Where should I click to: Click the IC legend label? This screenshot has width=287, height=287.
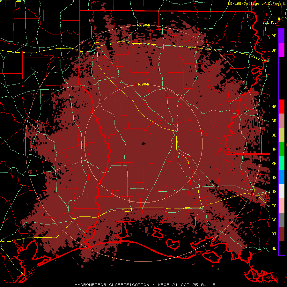pos(274,206)
